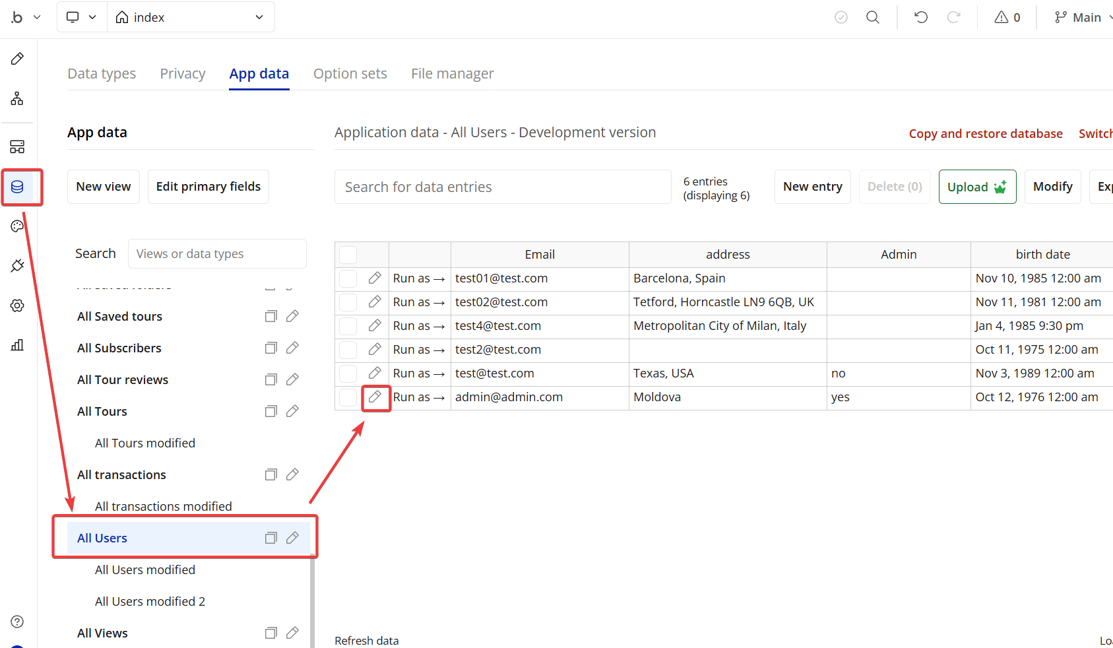Viewport: 1113px width, 648px height.
Task: Click Copy and restore database link
Action: click(x=985, y=134)
